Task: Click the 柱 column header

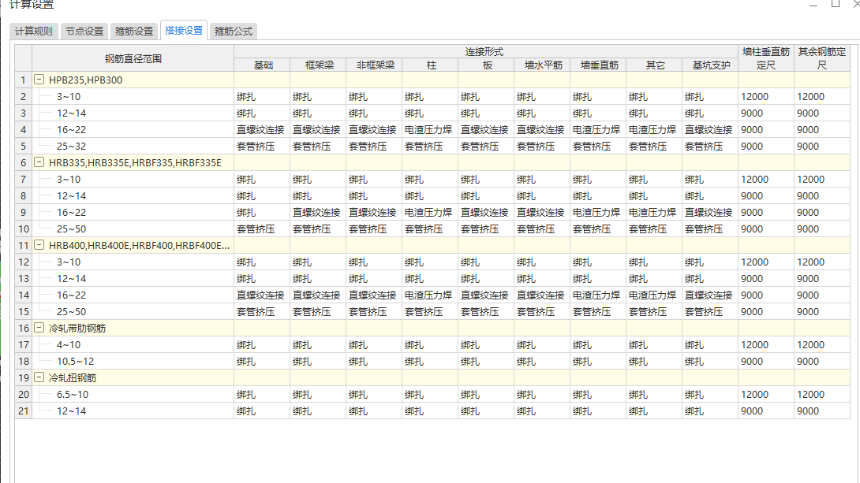Action: [431, 65]
